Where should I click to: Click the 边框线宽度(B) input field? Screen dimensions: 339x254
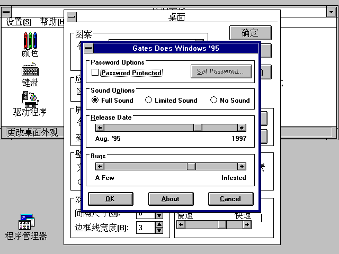tap(146, 228)
